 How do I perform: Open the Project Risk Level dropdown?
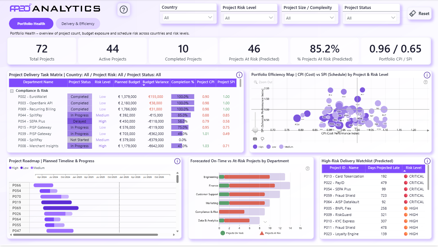click(248, 18)
